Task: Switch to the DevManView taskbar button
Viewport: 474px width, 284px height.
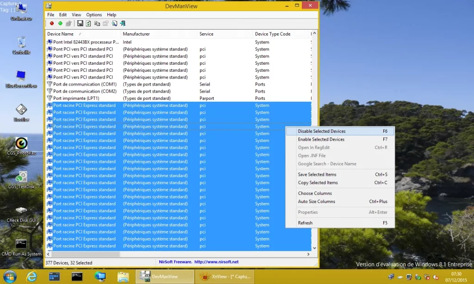Action: [165, 277]
